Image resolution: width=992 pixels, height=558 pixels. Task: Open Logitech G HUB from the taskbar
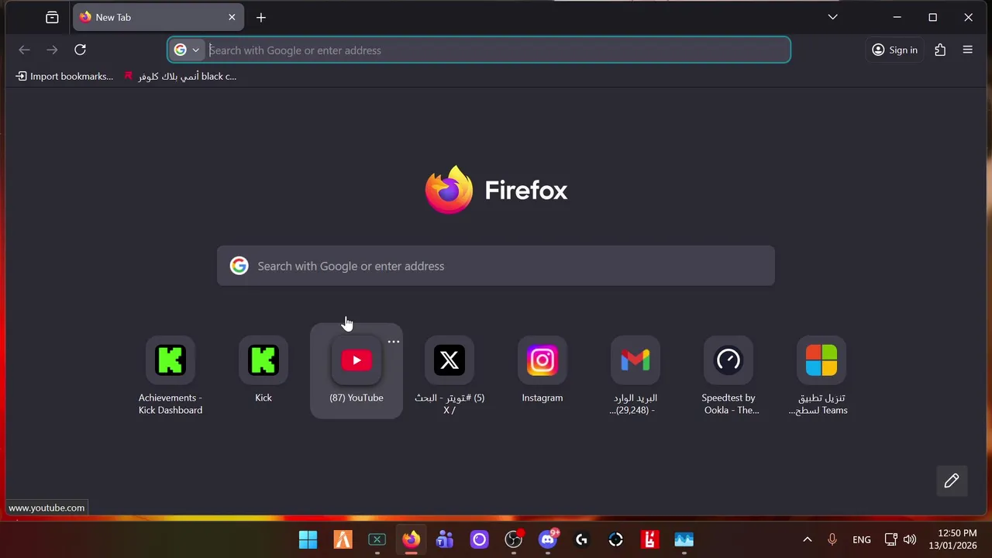(x=582, y=539)
